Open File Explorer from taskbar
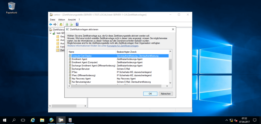The image size is (261, 124). (42, 120)
